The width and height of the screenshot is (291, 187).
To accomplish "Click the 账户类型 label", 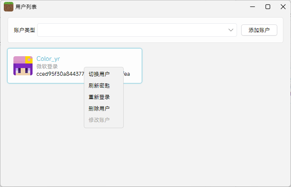I will pyautogui.click(x=24, y=30).
